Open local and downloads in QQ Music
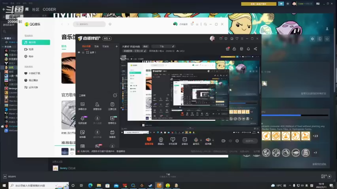337x189 pixels. coord(32,73)
